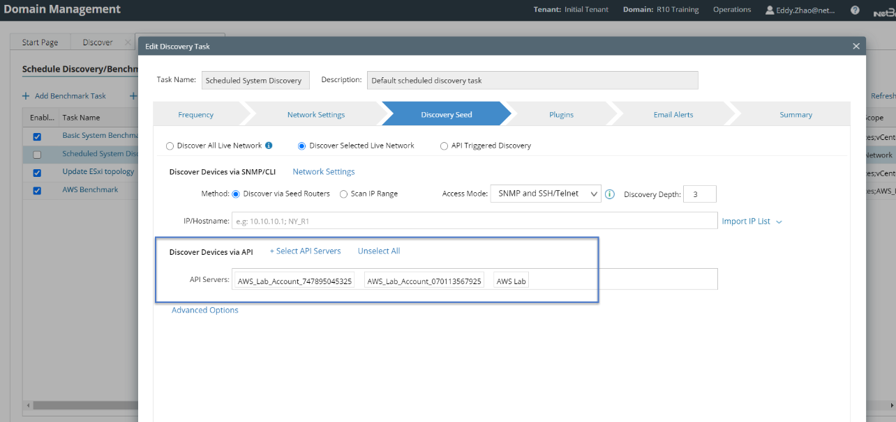Switch to the Plugins wizard step
Image resolution: width=896 pixels, height=422 pixels.
coord(561,115)
